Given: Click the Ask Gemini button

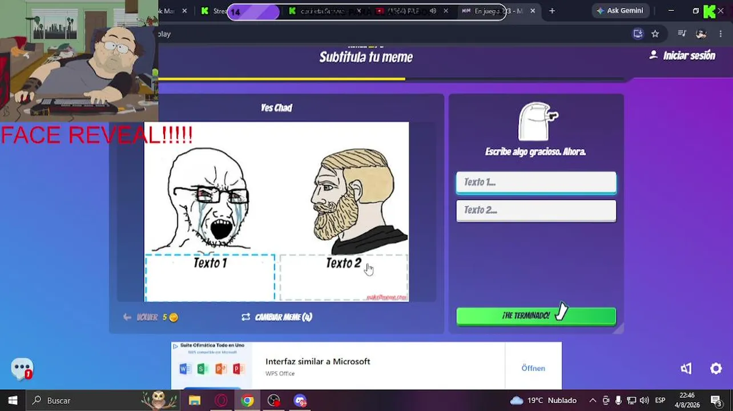Looking at the screenshot, I should [619, 10].
